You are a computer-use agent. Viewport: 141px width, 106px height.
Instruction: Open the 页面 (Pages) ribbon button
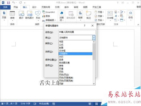(4, 16)
